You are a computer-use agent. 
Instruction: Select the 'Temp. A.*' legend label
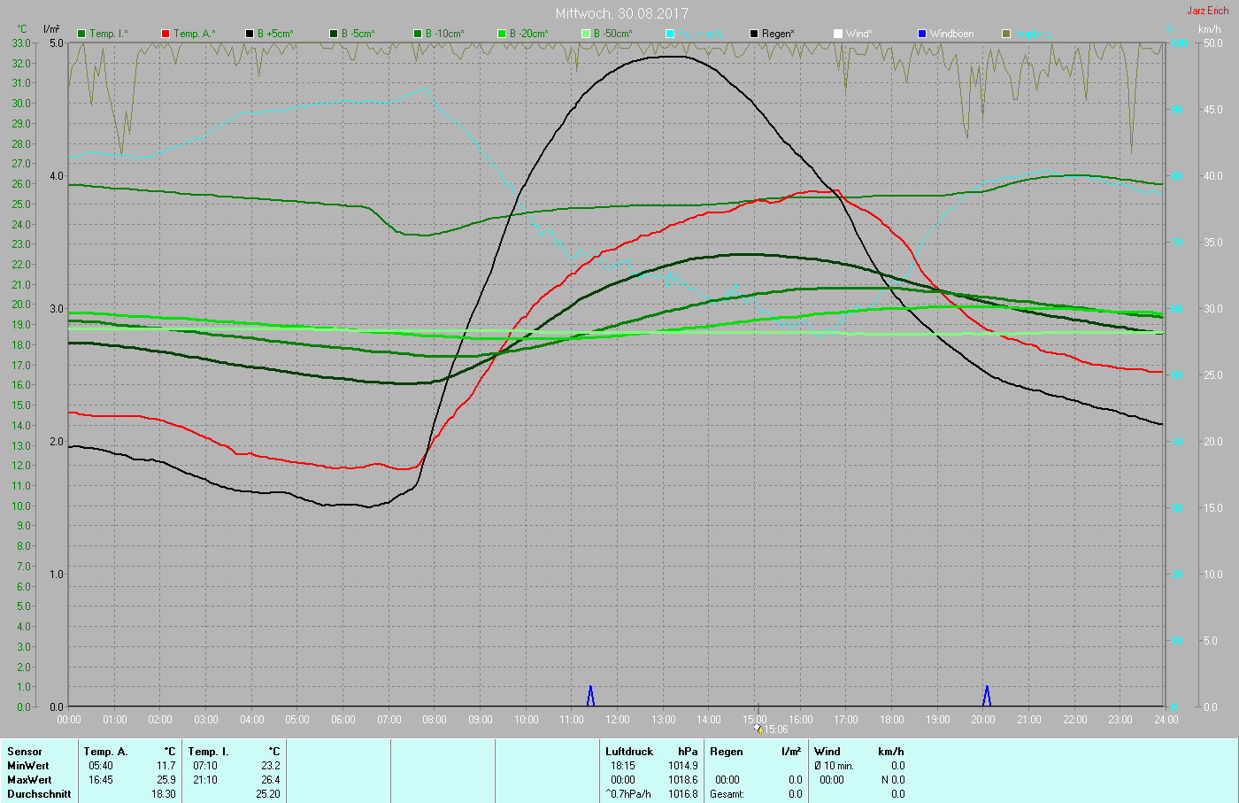[x=194, y=34]
